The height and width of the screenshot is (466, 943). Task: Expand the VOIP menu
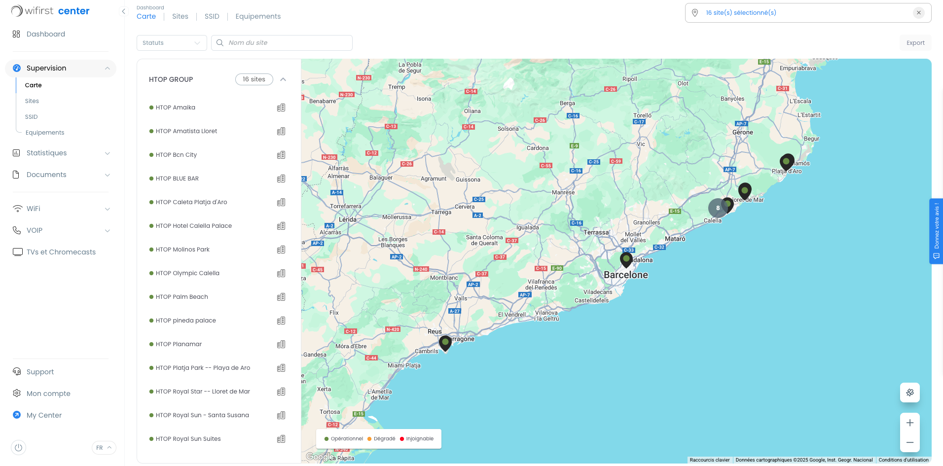tap(107, 231)
